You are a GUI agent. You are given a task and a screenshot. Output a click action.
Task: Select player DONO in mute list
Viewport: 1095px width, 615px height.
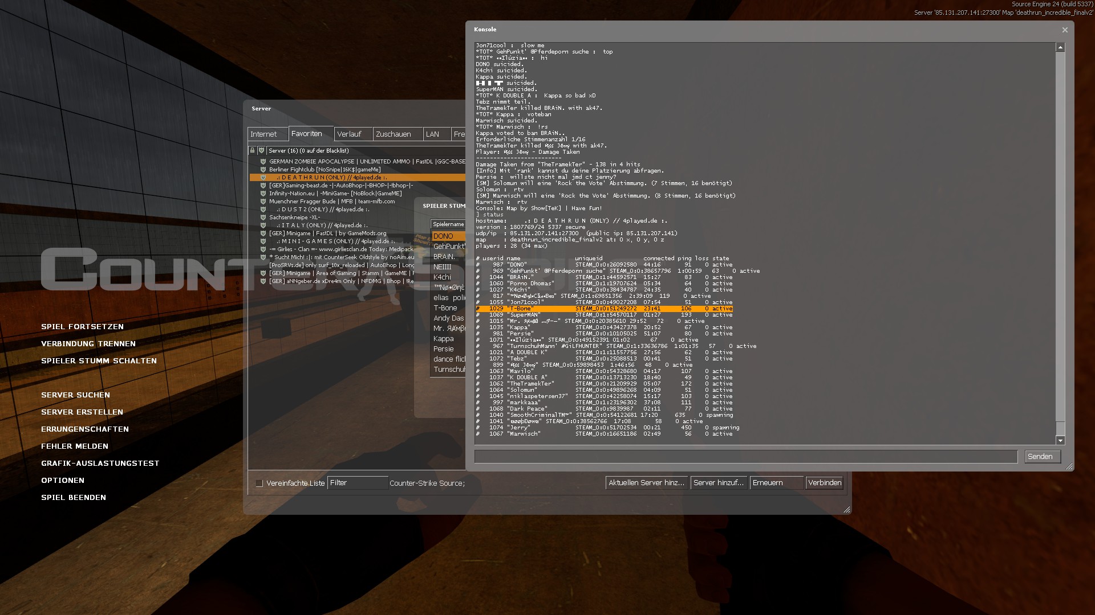coord(448,236)
